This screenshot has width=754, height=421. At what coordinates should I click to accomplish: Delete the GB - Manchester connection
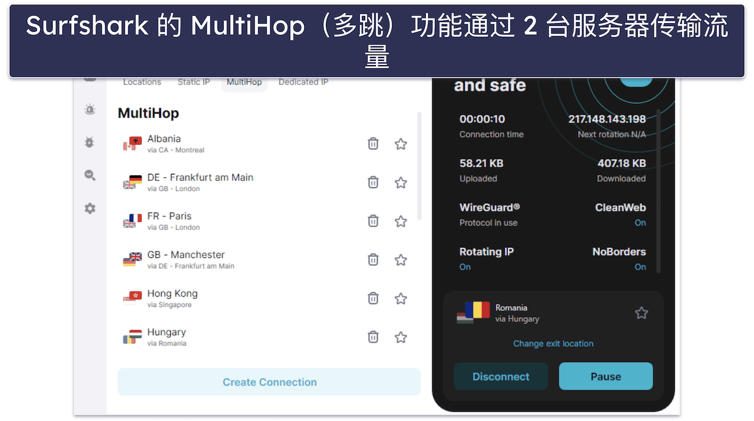tap(373, 260)
